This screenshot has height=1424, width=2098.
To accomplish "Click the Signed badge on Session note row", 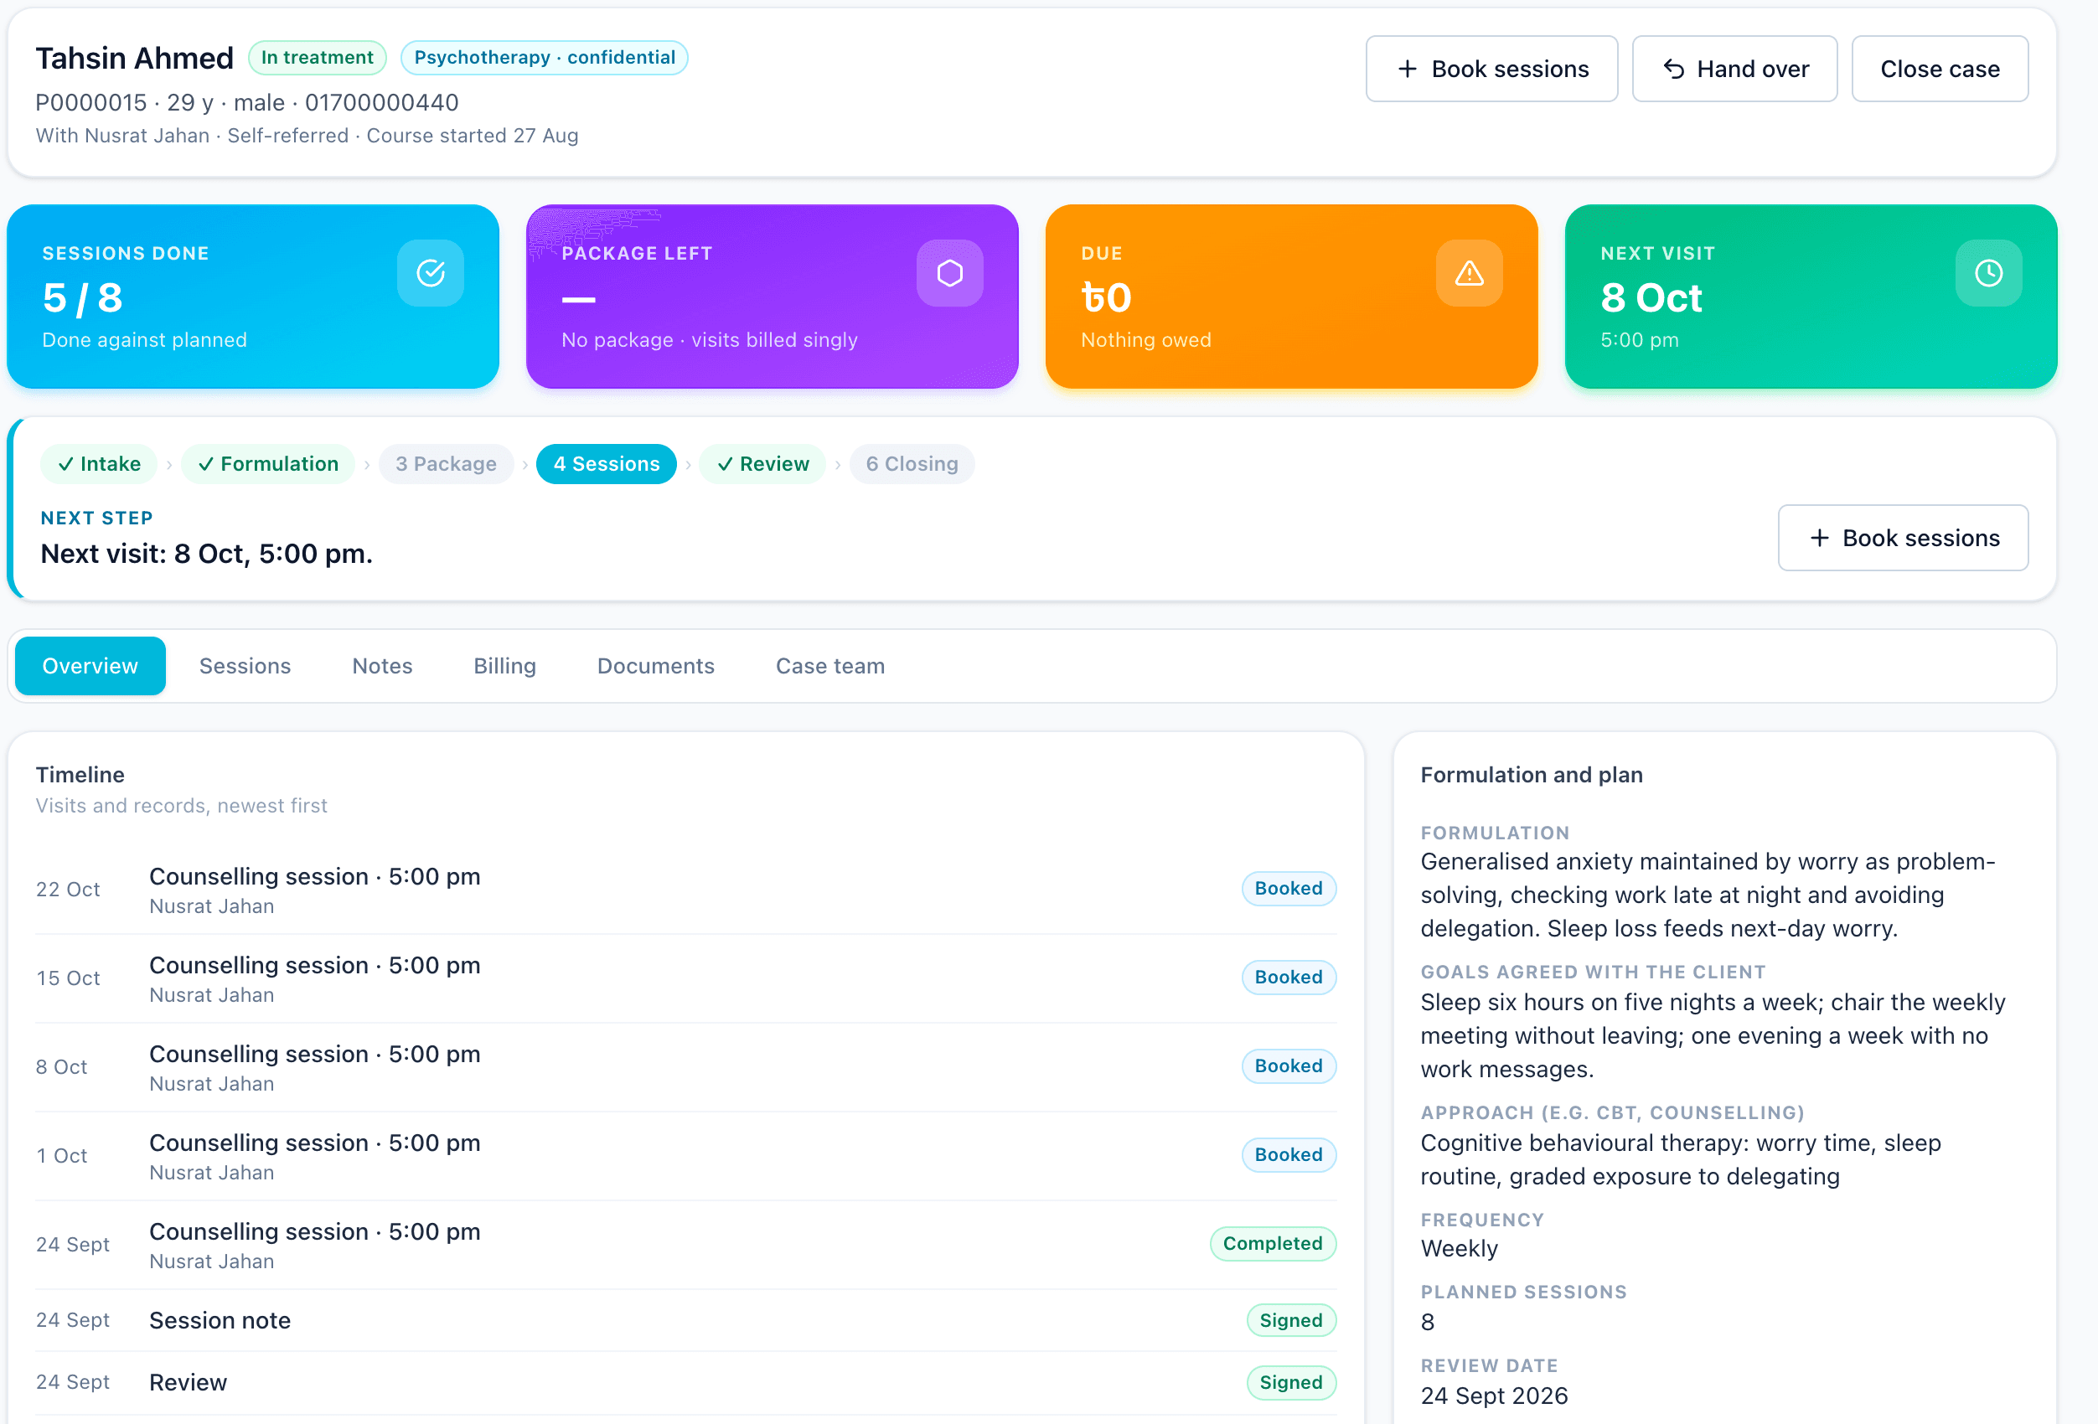I will point(1291,1320).
